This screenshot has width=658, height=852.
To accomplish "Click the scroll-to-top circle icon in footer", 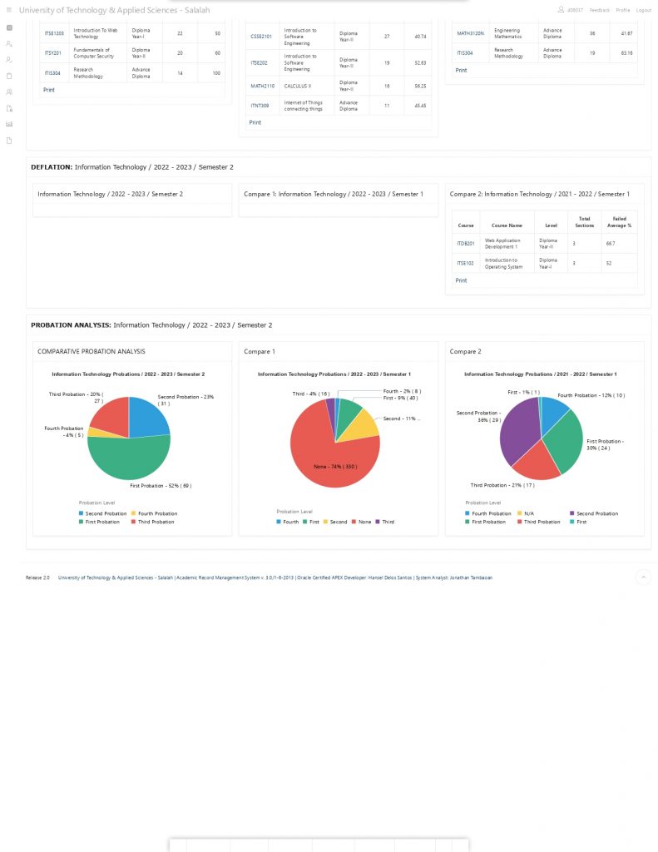I will tap(643, 577).
